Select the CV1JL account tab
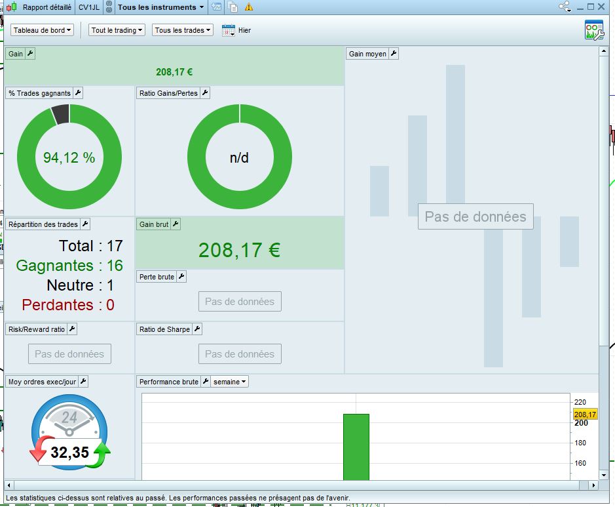Viewport: 615px width, 507px height. [x=89, y=7]
